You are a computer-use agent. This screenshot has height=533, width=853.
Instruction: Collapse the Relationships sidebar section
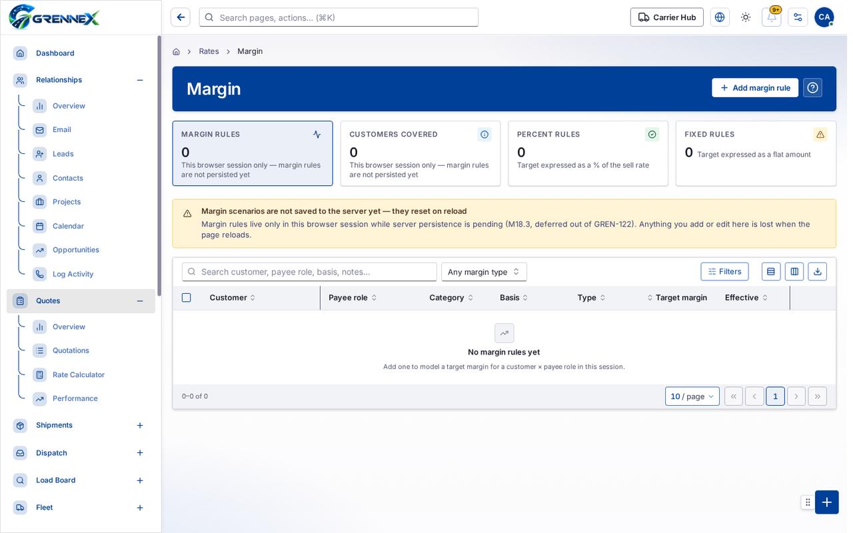point(140,80)
